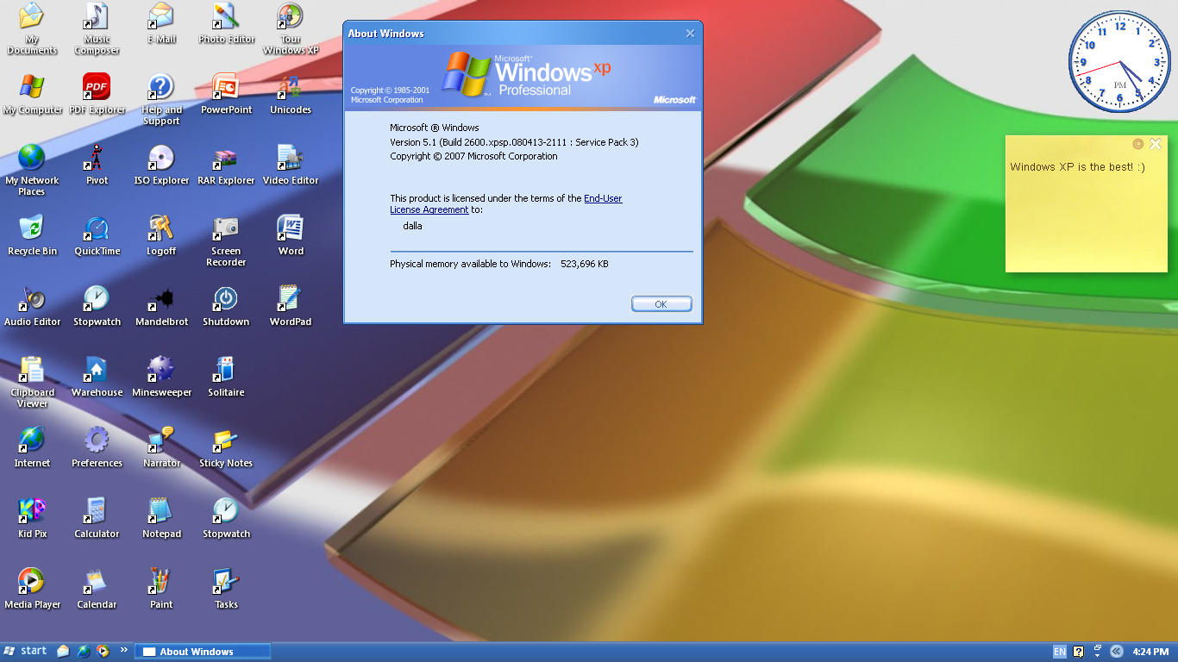The width and height of the screenshot is (1178, 662).
Task: Launch the Mandelbrot shortcut
Action: click(x=161, y=305)
